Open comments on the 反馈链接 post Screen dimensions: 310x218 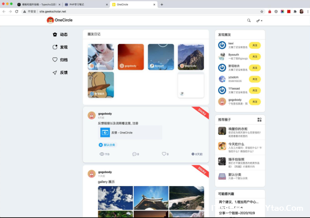click(135, 154)
